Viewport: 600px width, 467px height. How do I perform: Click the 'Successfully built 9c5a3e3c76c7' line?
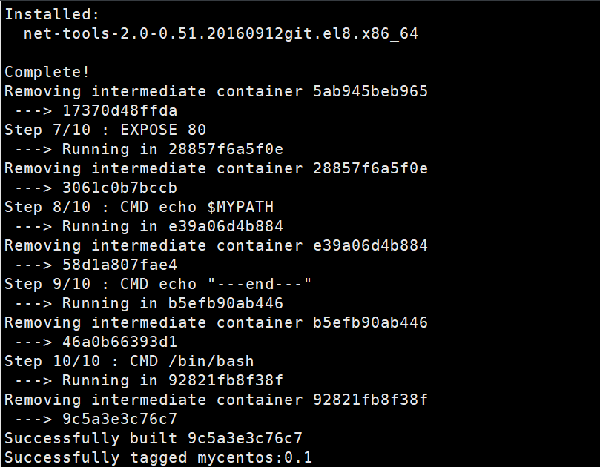(x=154, y=438)
